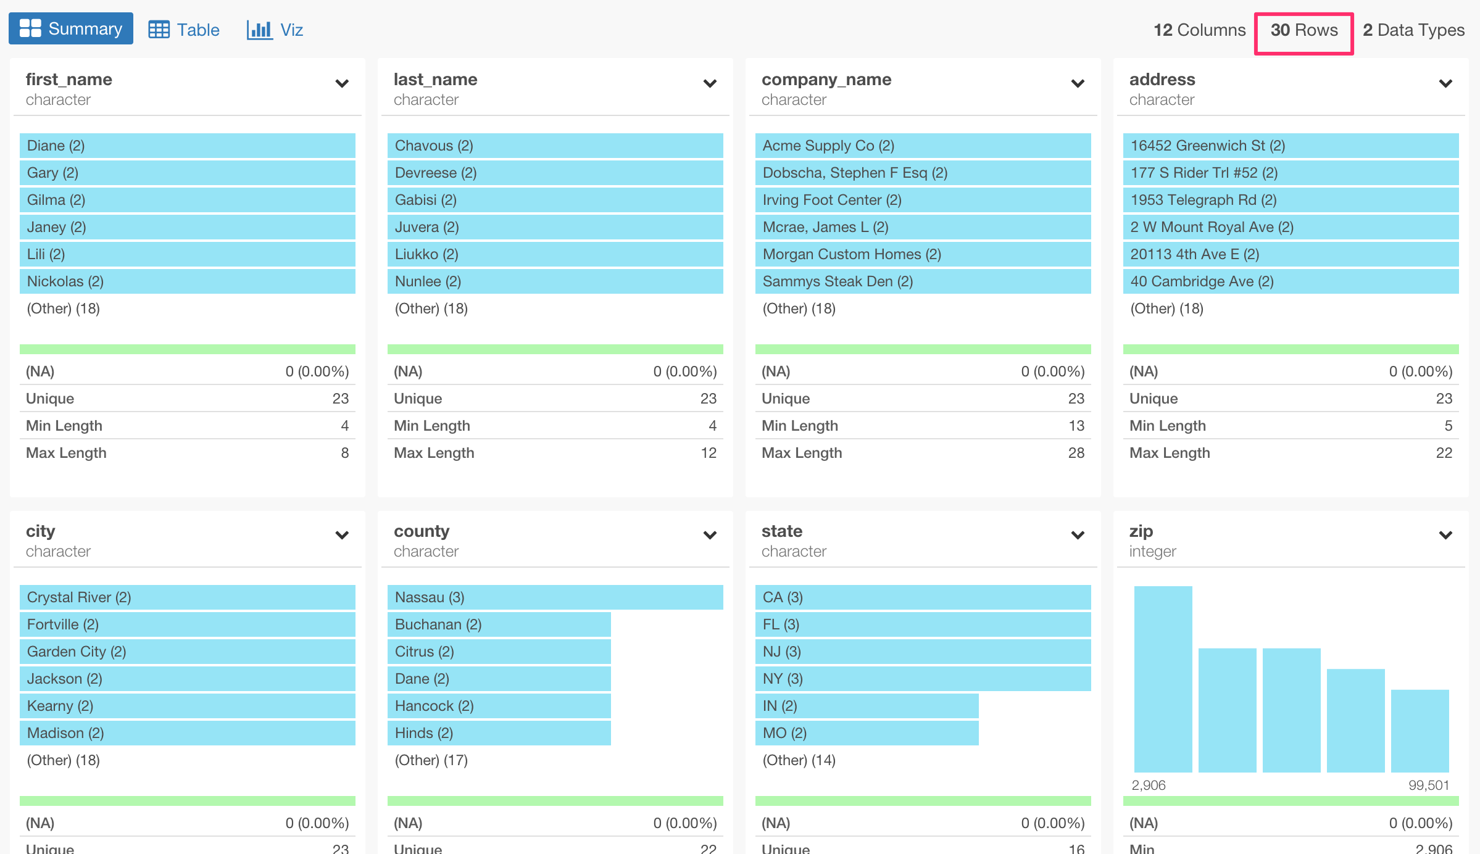Image resolution: width=1480 pixels, height=854 pixels.
Task: Expand the company_name column options chevron
Action: [x=1077, y=85]
